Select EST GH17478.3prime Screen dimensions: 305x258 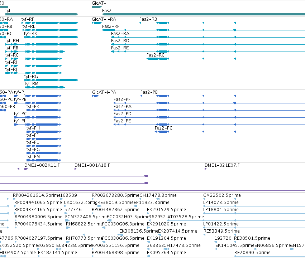click(149, 199)
